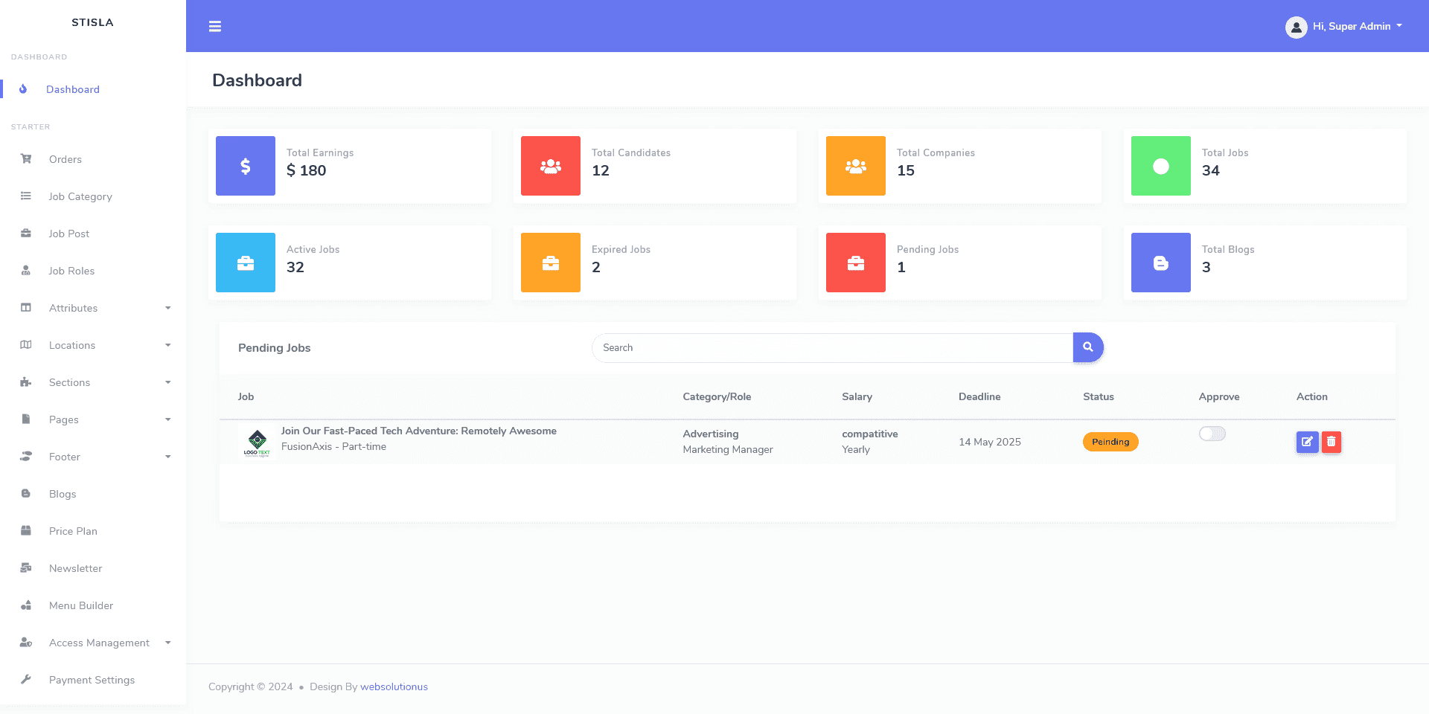Open Job Category in the sidebar
The image size is (1429, 714).
coord(80,196)
